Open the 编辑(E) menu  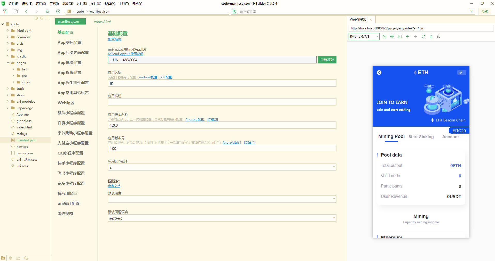click(x=27, y=3)
